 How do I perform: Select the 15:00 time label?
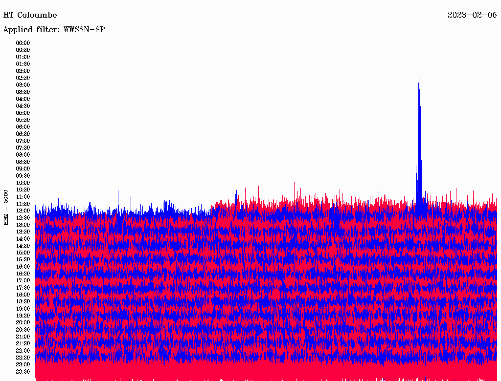(x=23, y=253)
